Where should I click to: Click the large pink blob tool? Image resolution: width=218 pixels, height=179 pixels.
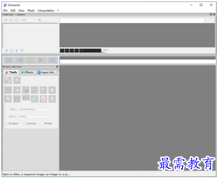pos(43,99)
